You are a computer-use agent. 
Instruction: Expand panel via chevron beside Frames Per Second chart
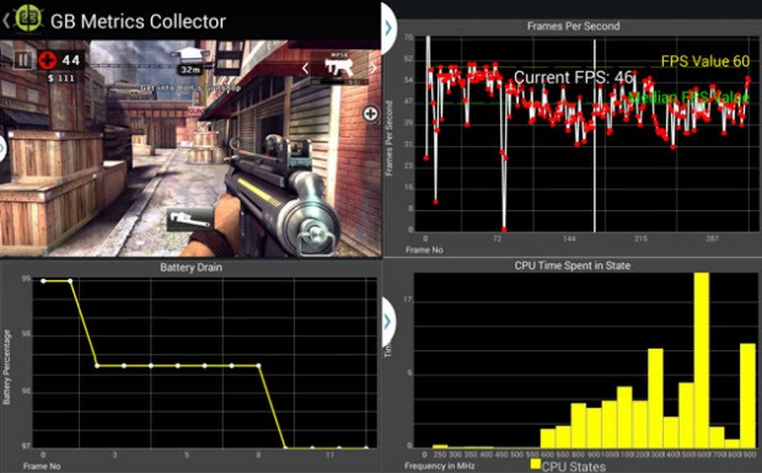(x=389, y=27)
